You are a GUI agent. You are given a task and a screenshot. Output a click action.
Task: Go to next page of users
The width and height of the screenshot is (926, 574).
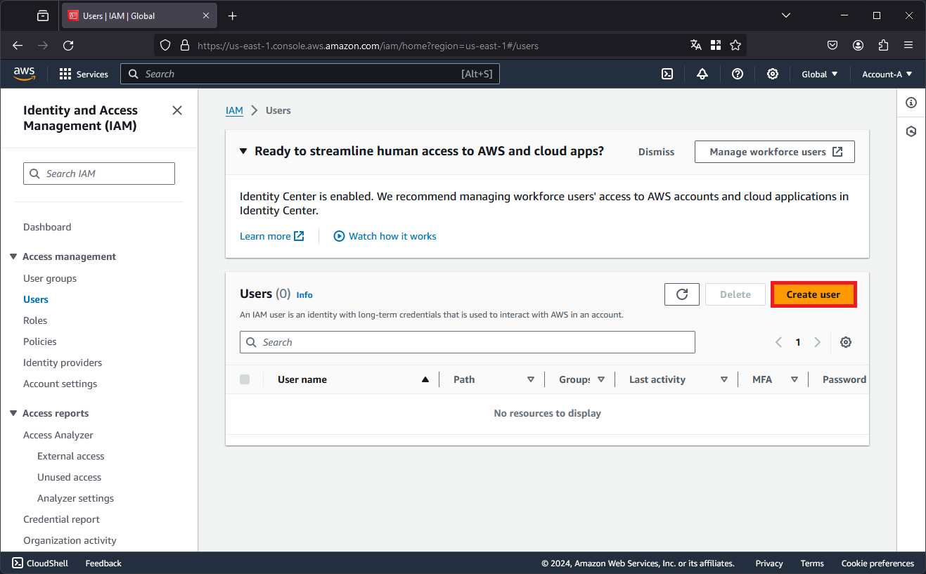[x=817, y=342]
